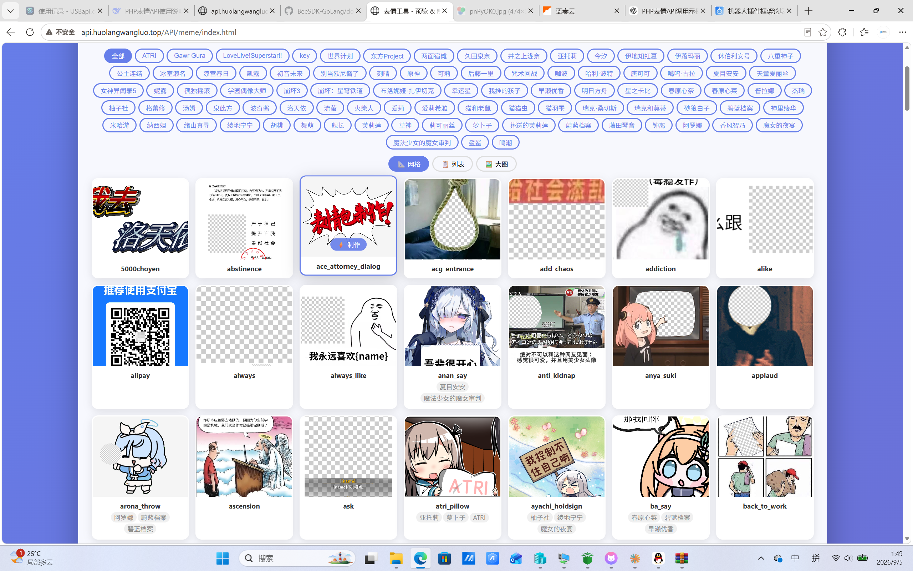Click the taskbar search box

pos(297,558)
